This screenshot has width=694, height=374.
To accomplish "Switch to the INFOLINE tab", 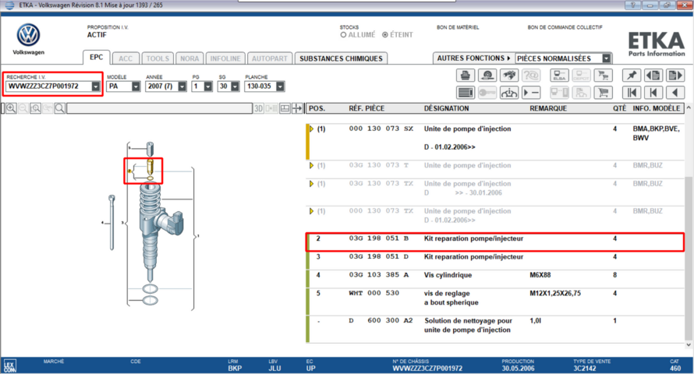I will coord(225,58).
